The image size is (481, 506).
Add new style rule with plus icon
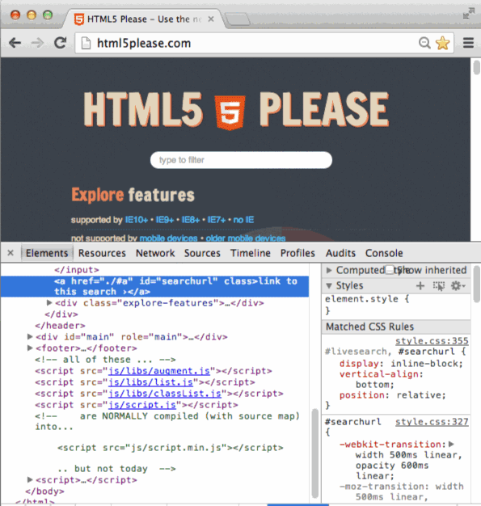[420, 285]
